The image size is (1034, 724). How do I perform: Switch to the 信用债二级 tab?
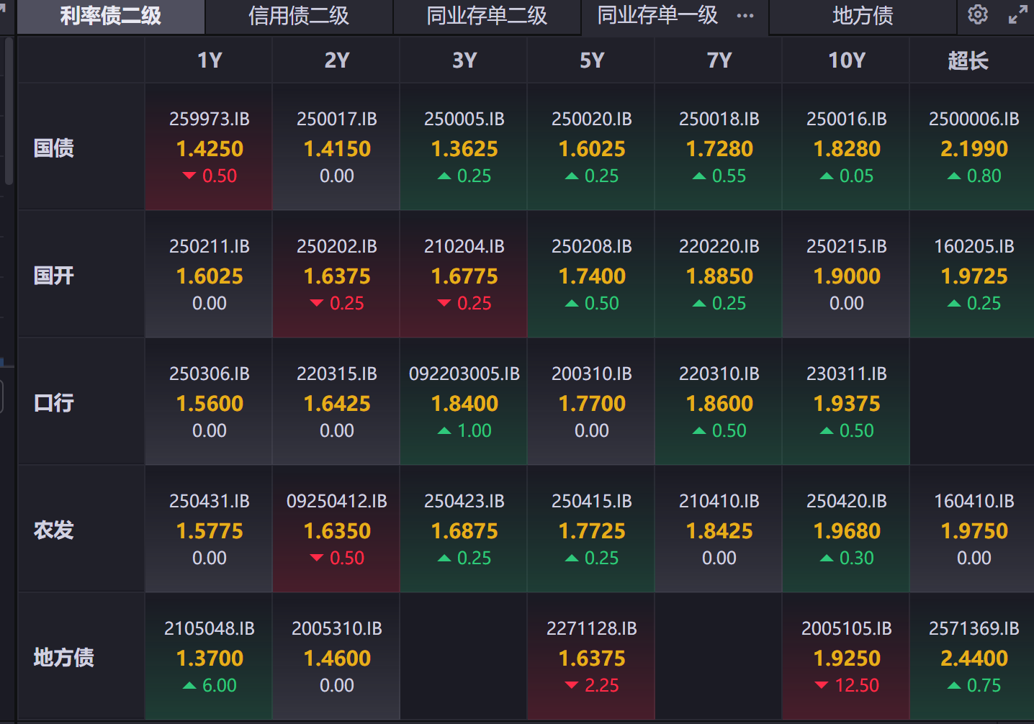click(x=299, y=16)
